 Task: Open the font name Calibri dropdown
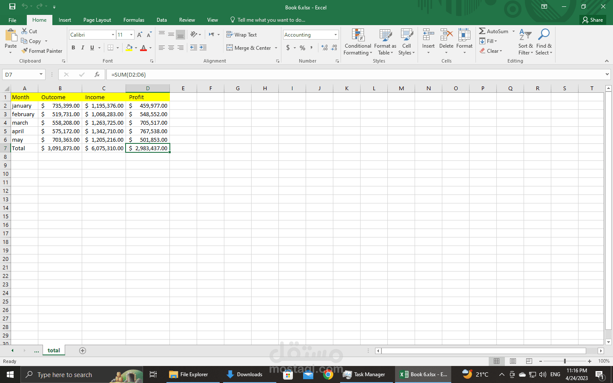(113, 34)
